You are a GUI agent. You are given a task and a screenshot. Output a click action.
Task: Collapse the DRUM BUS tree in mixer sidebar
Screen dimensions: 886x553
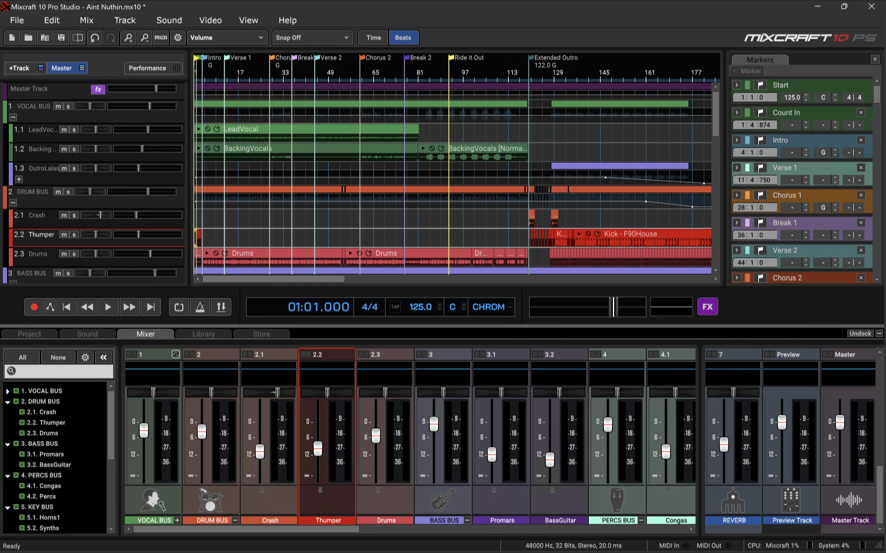tap(8, 401)
